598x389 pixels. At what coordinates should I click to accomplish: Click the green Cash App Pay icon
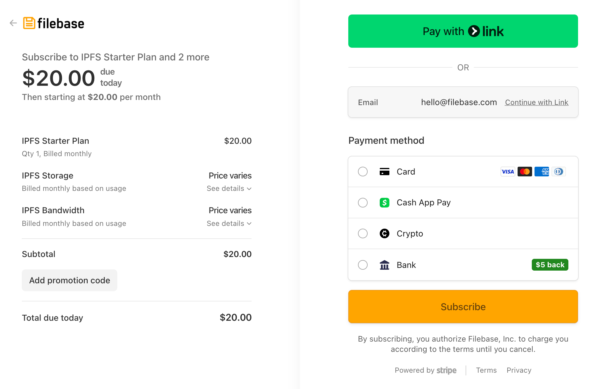pos(384,202)
